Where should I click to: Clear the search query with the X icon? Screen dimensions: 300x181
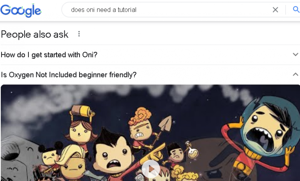coord(275,10)
